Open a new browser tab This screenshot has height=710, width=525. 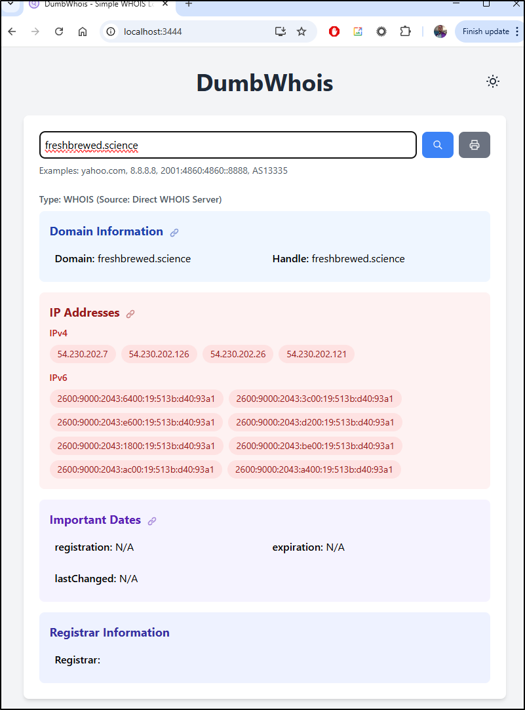pyautogui.click(x=189, y=4)
